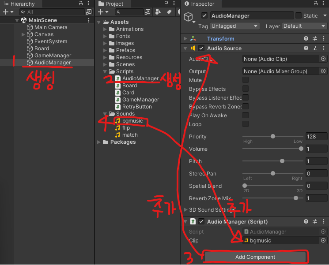The height and width of the screenshot is (265, 329).
Task: Open the Layer Default dropdown
Action: click(304, 26)
